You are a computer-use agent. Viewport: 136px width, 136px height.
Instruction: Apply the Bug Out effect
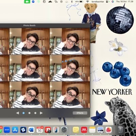coord(30,95)
